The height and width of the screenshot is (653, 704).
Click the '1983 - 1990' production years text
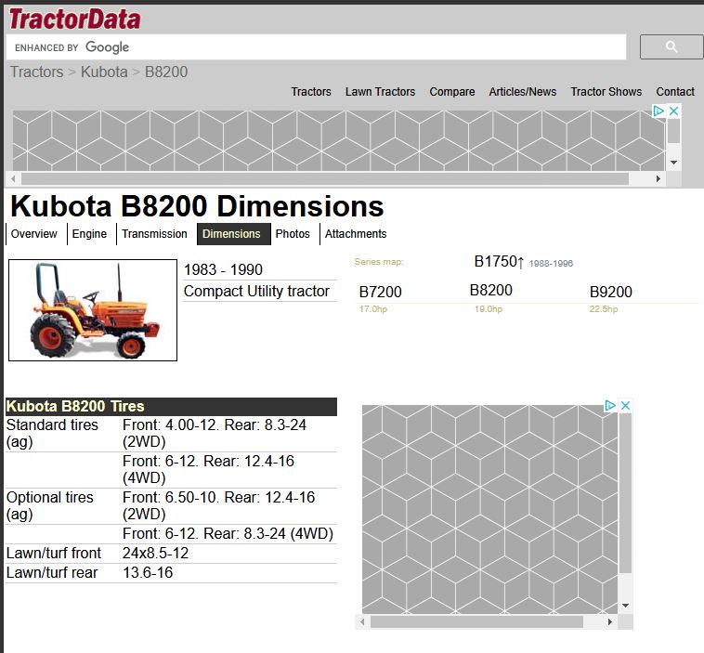pos(223,269)
